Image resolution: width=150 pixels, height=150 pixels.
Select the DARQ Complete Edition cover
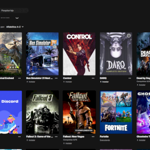click(x=116, y=54)
